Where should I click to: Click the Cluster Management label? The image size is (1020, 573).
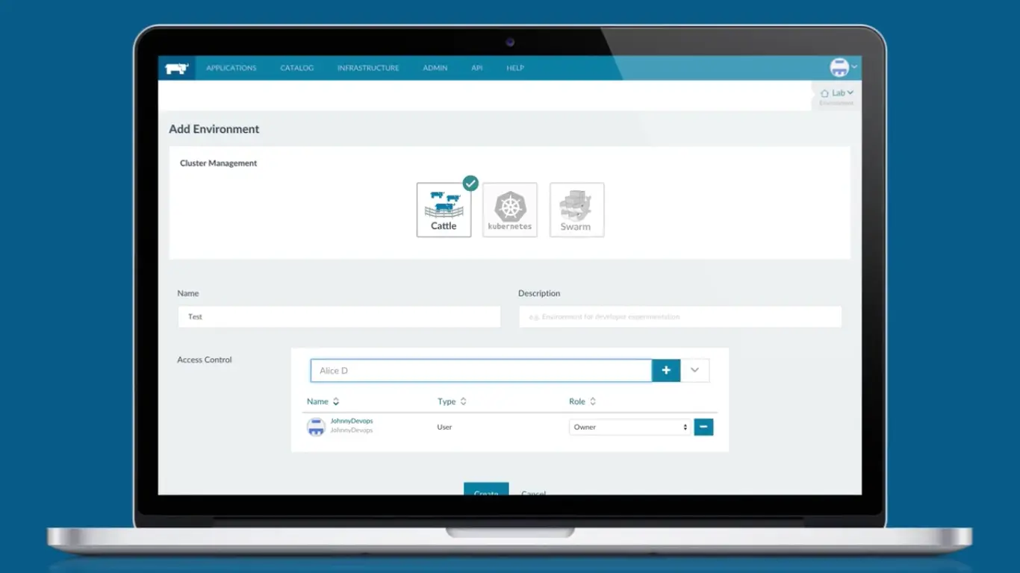218,163
